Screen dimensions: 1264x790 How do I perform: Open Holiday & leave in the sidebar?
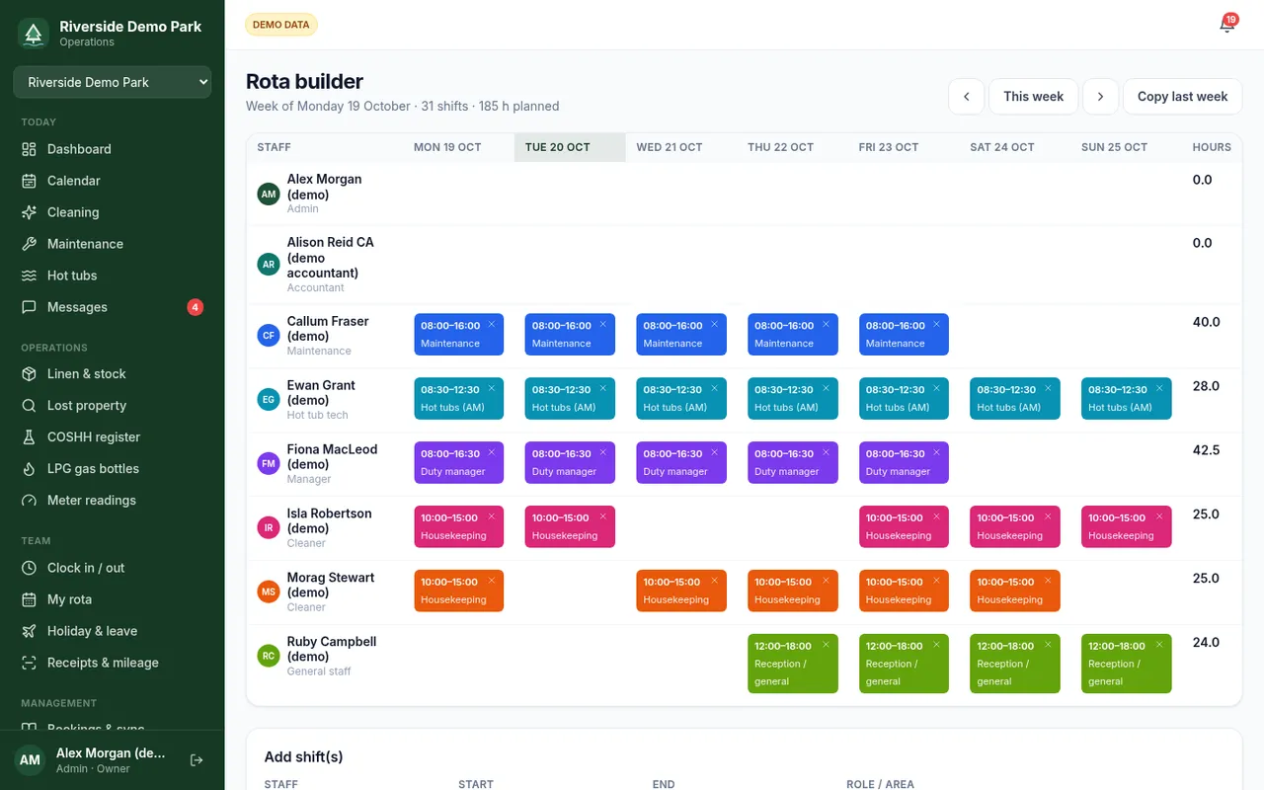(113, 631)
